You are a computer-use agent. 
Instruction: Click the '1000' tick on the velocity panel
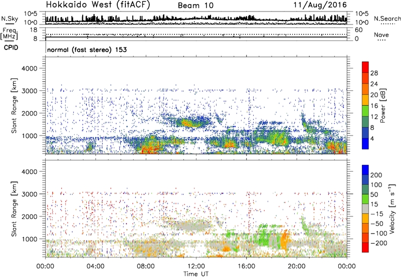29,239
